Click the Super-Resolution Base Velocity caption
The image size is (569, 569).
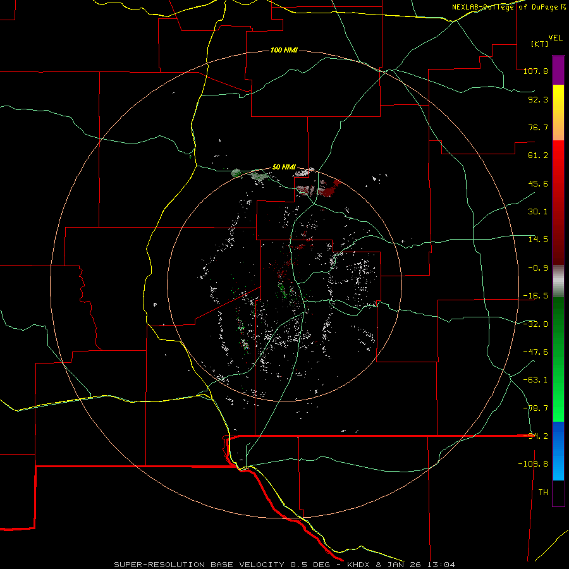(x=284, y=565)
